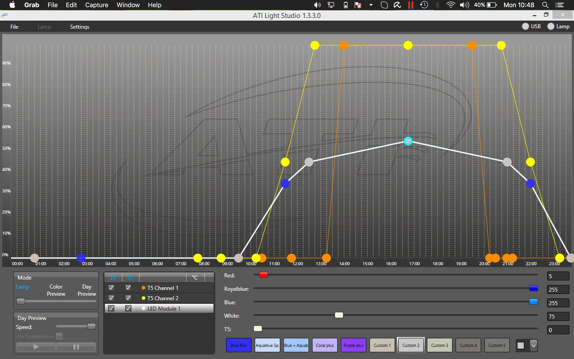Toggle power checkbox for T5 Channel 2
The height and width of the screenshot is (359, 574).
[128, 298]
